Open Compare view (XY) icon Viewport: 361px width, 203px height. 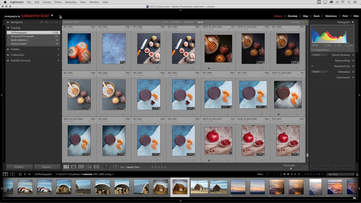point(81,167)
